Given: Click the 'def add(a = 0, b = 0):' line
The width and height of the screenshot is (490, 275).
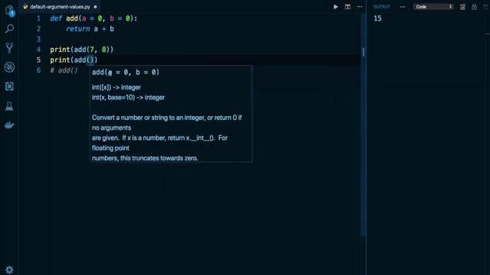Looking at the screenshot, I should (93, 18).
